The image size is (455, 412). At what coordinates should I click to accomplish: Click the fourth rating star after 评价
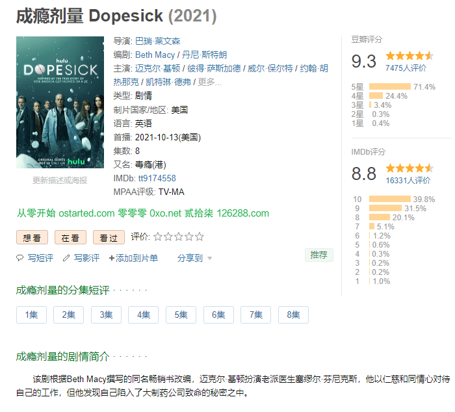click(x=189, y=237)
